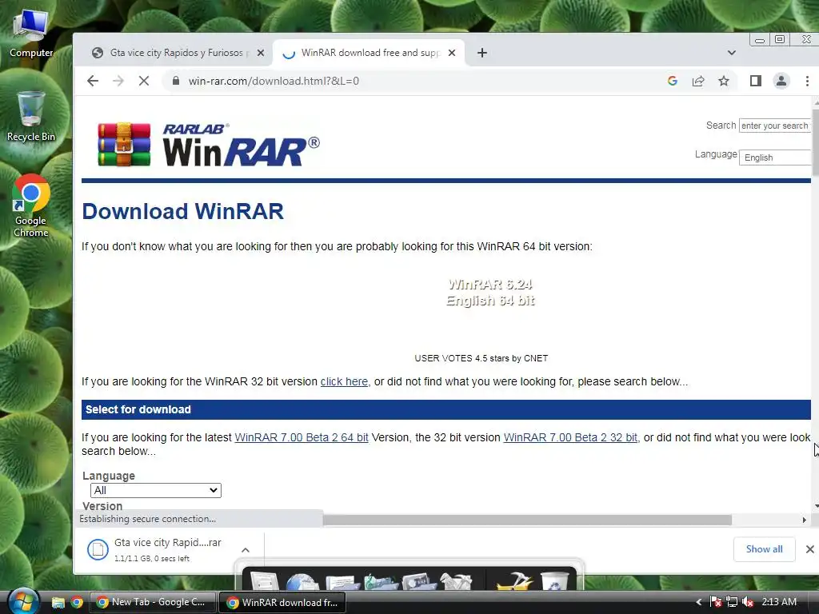This screenshot has width=819, height=614.
Task: Focus the website search input field
Action: 774,126
